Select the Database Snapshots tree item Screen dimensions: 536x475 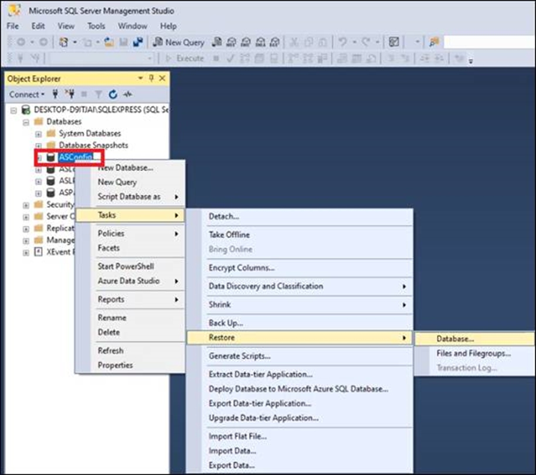tap(93, 145)
